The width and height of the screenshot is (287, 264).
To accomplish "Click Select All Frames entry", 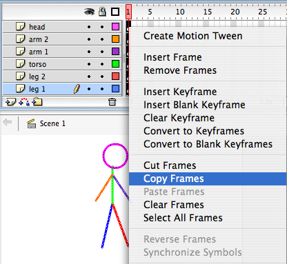I will [x=183, y=218].
